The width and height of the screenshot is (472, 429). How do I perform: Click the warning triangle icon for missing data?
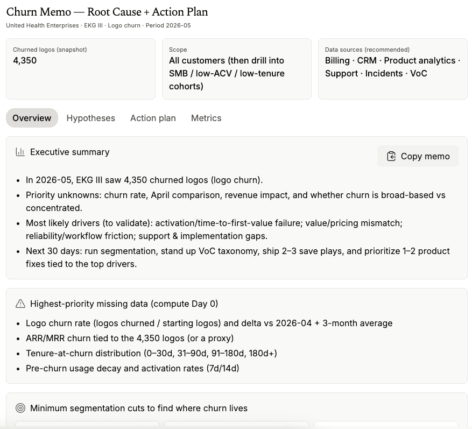tap(20, 304)
